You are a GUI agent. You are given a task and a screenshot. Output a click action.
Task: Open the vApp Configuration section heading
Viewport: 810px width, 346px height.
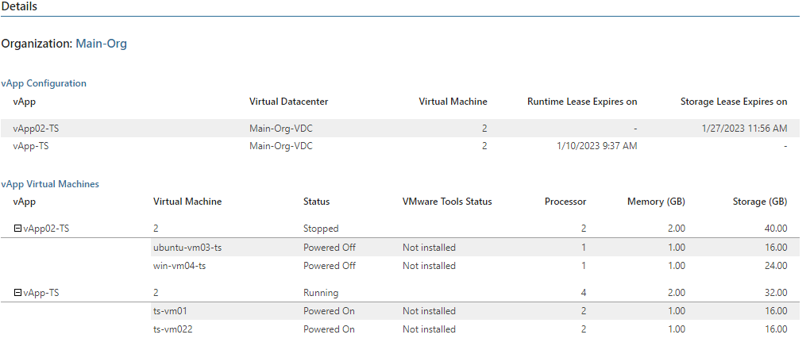44,83
